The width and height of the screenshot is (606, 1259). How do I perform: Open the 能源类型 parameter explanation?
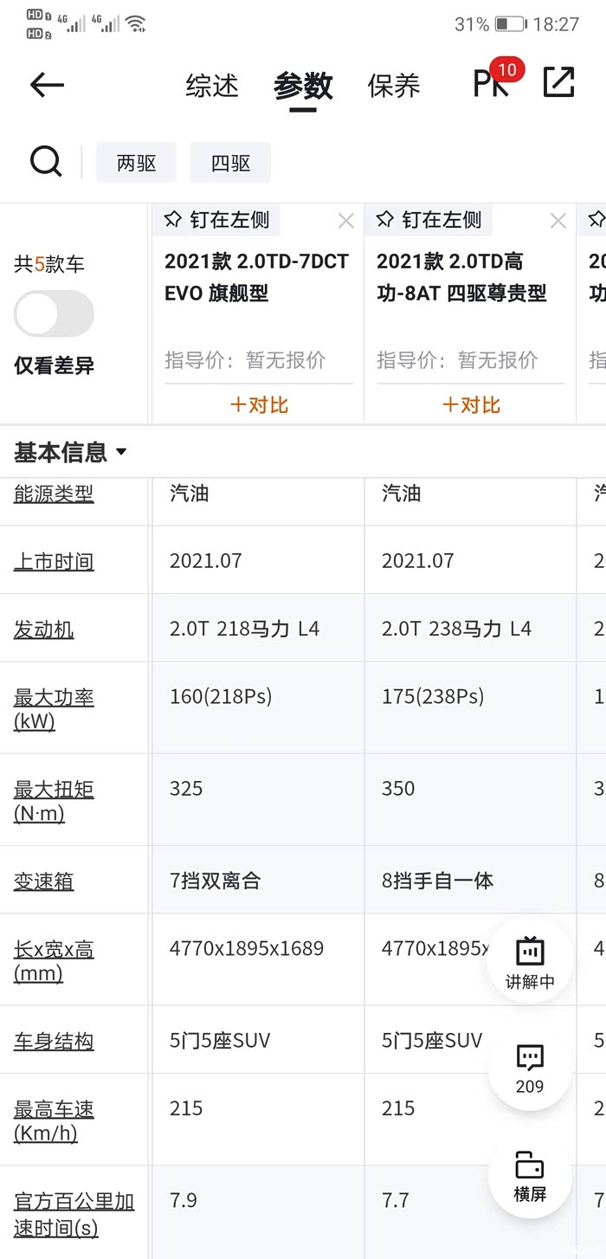(x=54, y=494)
